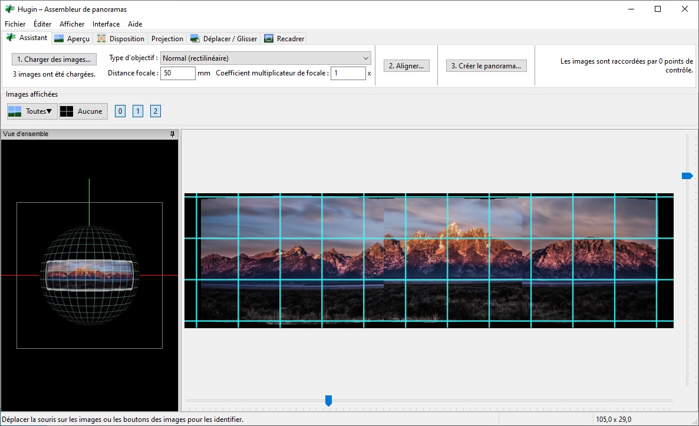Hide all images with the Aucune button
This screenshot has width=699, height=426.
(x=83, y=111)
